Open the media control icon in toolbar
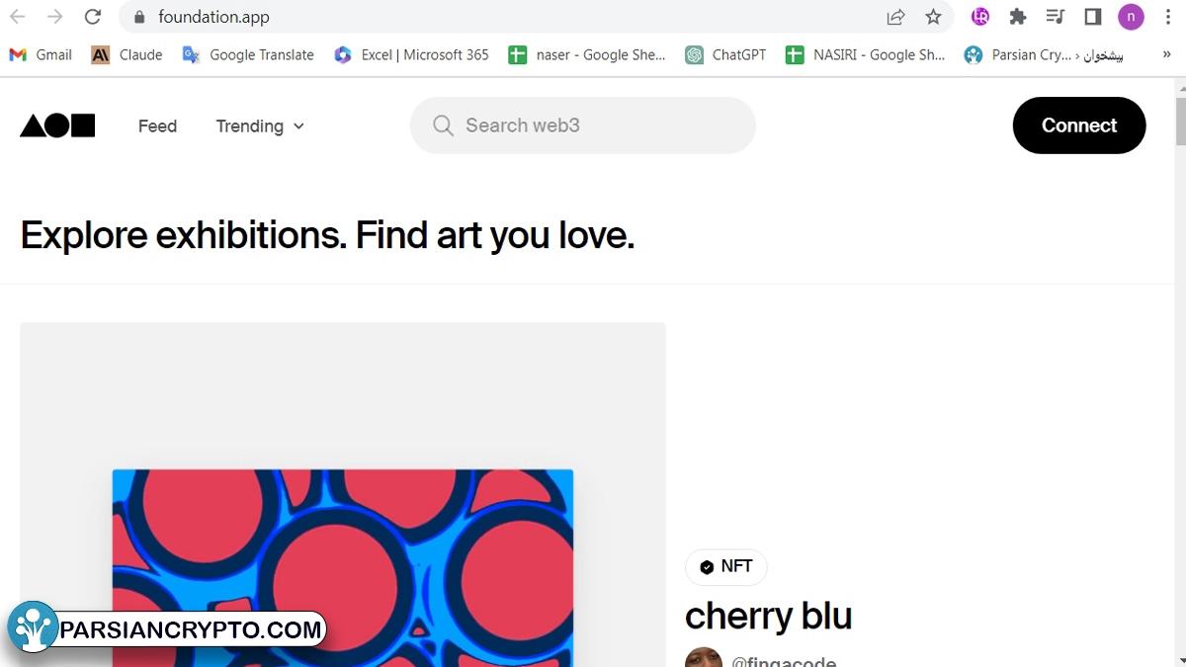Screen dimensions: 1186x667 (1056, 17)
